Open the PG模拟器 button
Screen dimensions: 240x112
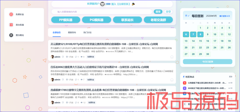(x=97, y=20)
